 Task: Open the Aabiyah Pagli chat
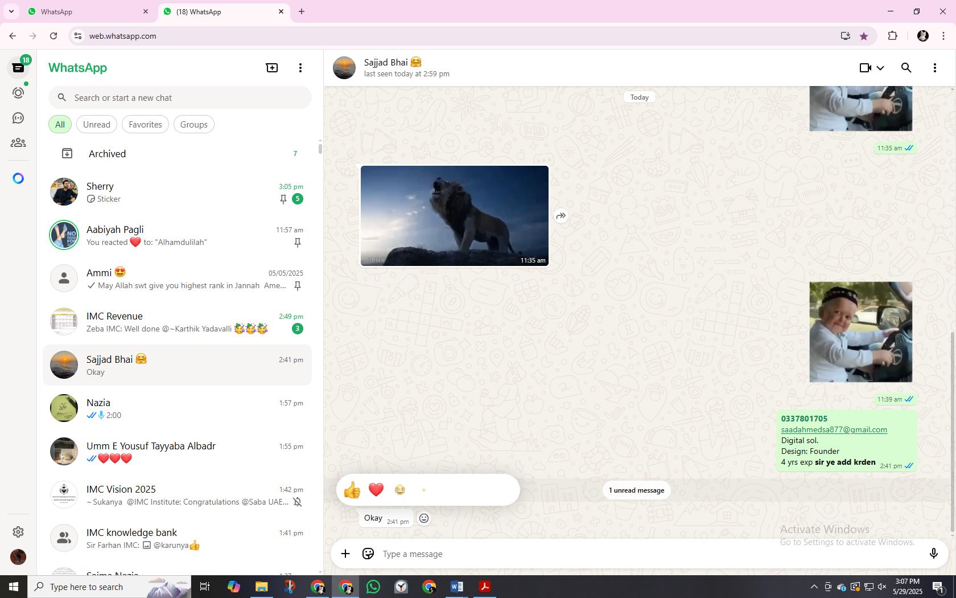click(x=177, y=235)
